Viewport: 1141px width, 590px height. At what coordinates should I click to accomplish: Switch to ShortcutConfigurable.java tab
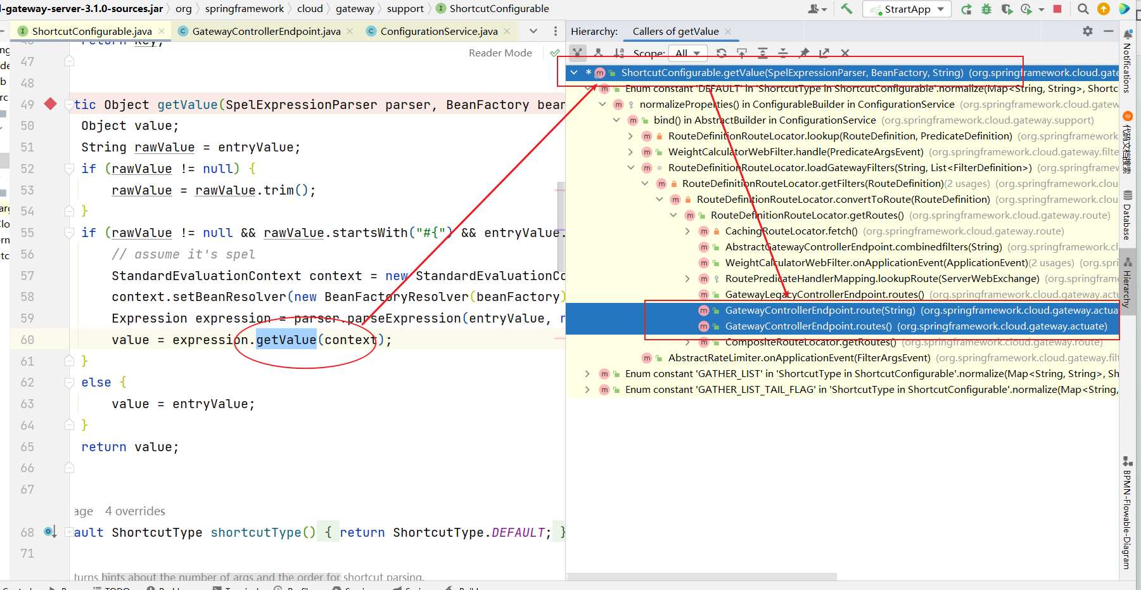click(x=92, y=31)
